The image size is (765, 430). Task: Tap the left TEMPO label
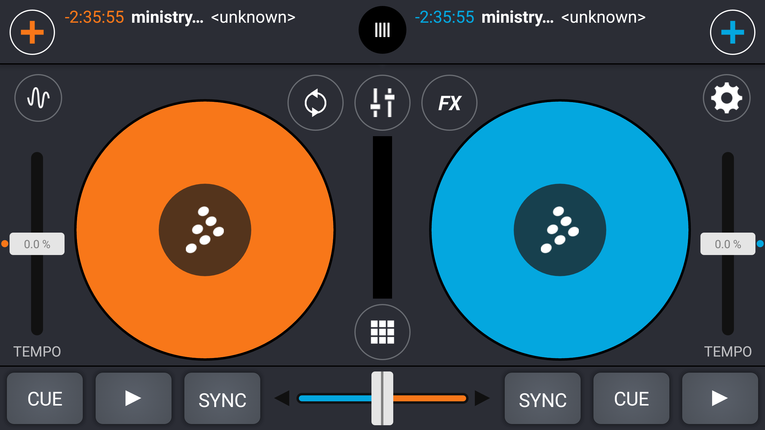coord(37,351)
